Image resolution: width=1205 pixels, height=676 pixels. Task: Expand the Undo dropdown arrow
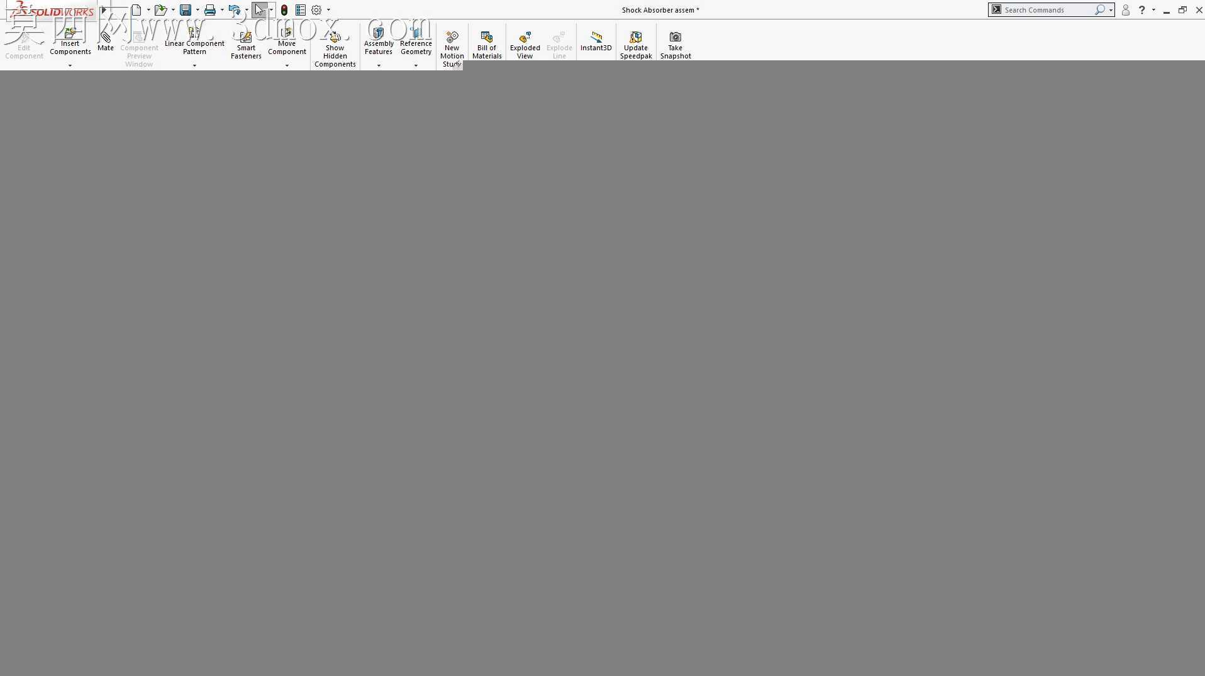(x=247, y=10)
